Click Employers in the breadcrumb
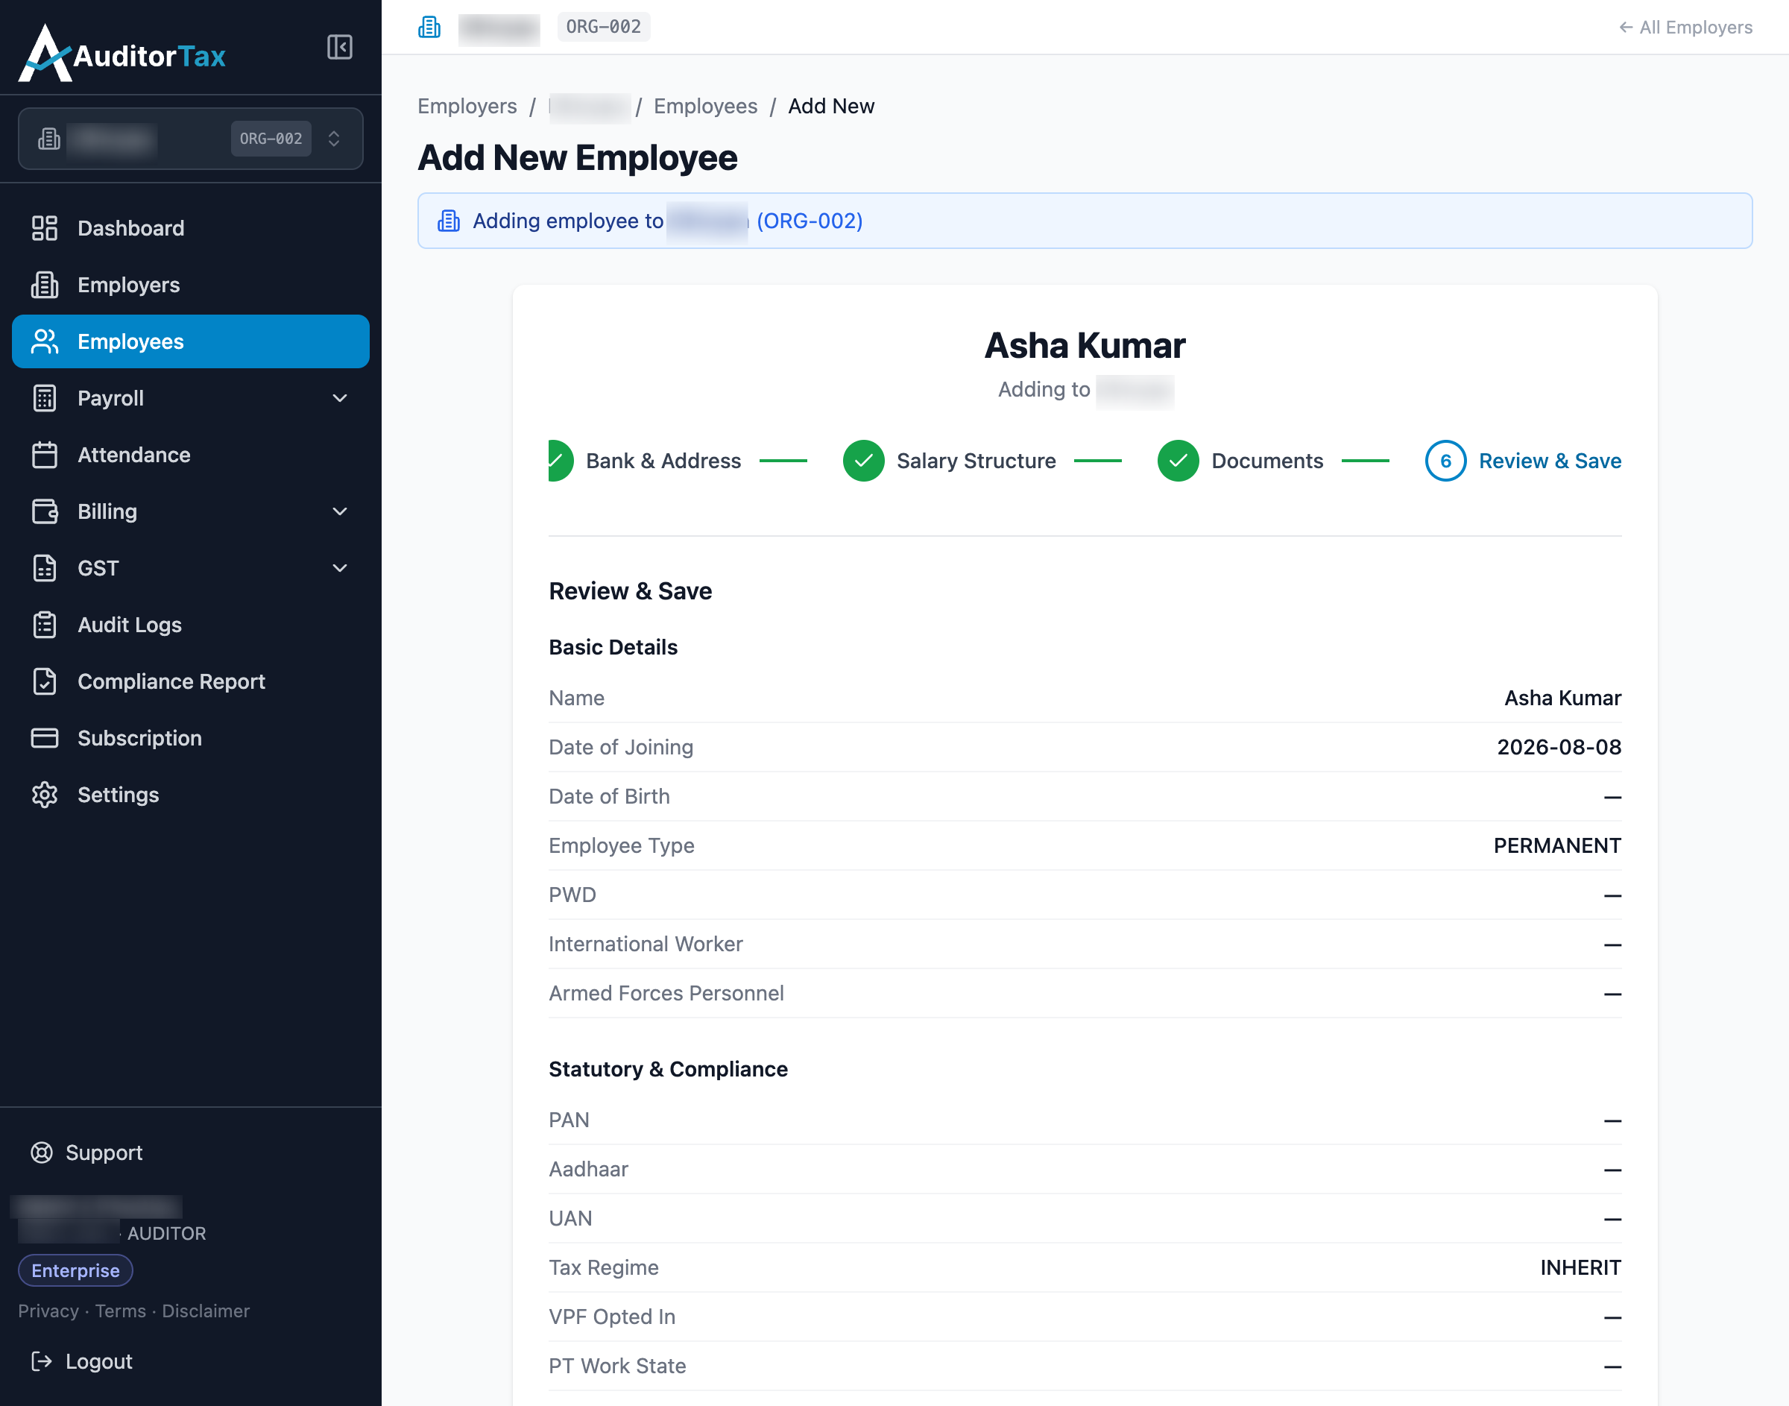 click(467, 106)
